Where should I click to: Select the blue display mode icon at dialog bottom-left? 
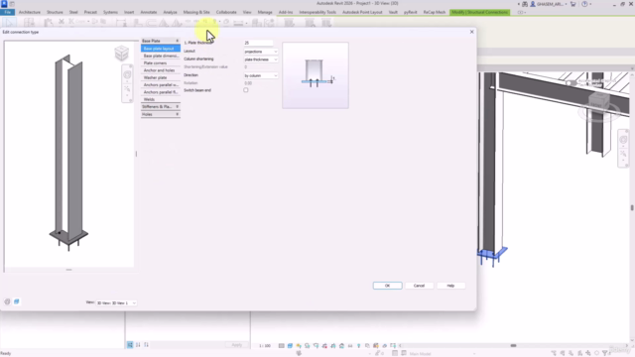pyautogui.click(x=17, y=301)
